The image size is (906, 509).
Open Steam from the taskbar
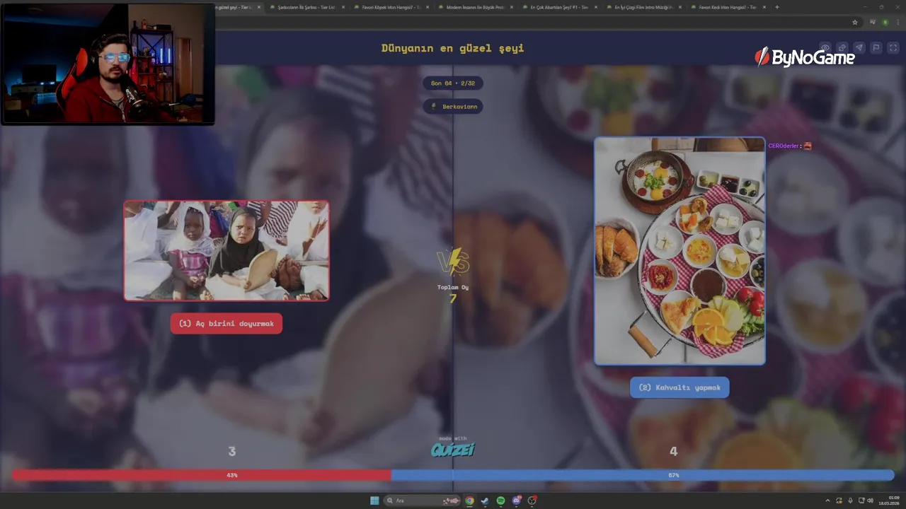coord(485,501)
